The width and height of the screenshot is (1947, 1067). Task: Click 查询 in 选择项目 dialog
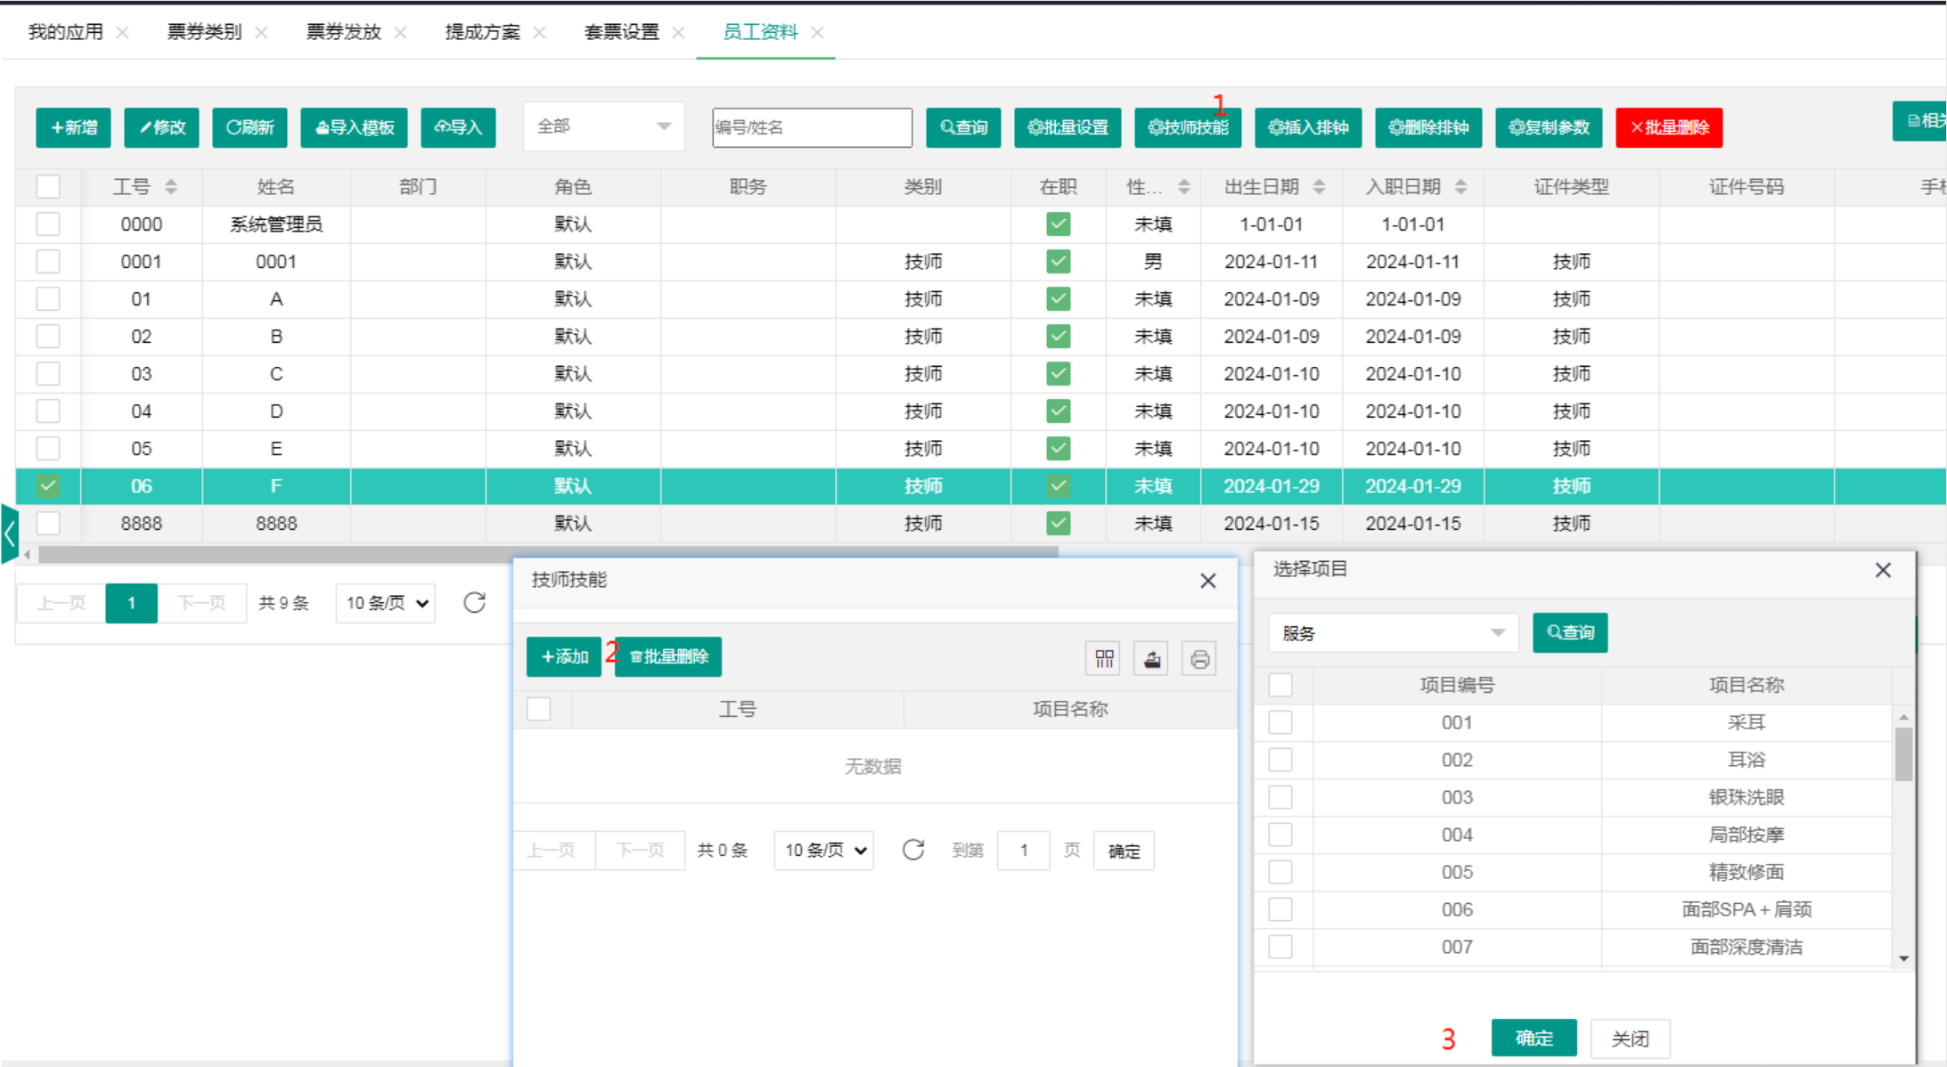pos(1570,633)
